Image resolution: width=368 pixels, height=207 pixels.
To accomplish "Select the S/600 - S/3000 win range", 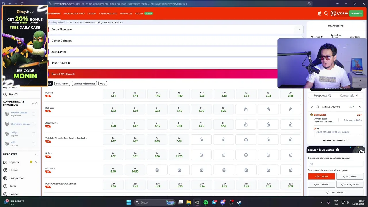I will (x=321, y=185).
